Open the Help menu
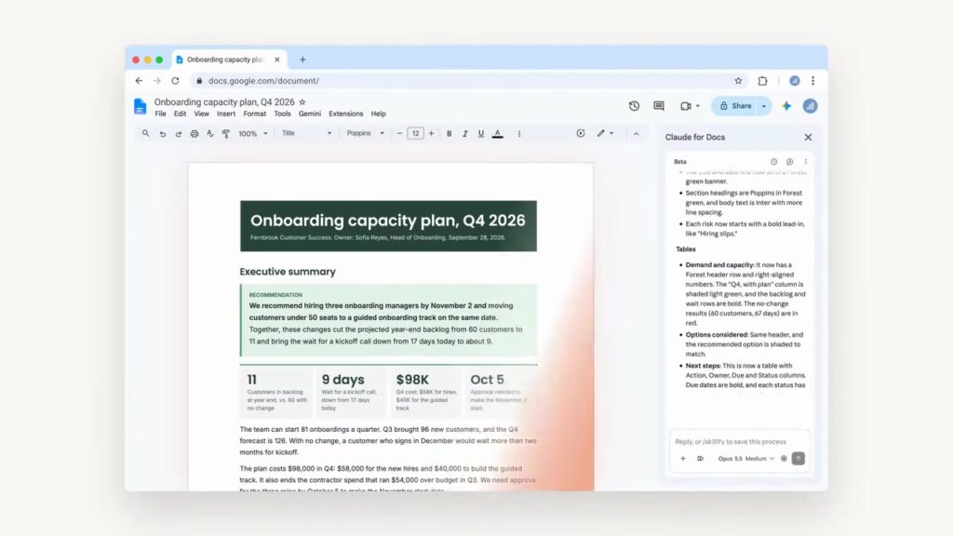 pos(378,114)
